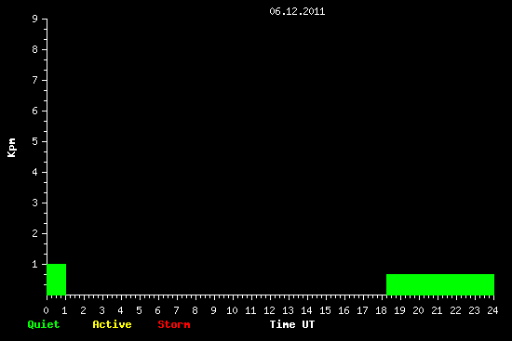Select the yellow Active legend label
This screenshot has width=512, height=341.
[112, 324]
